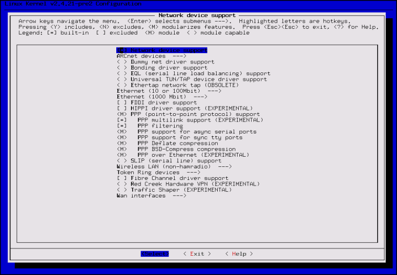Toggle Fibre Channel driver support checkbox
The image size is (397, 275).
pyautogui.click(x=121, y=178)
